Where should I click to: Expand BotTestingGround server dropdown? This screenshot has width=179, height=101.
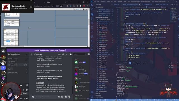point(27,54)
